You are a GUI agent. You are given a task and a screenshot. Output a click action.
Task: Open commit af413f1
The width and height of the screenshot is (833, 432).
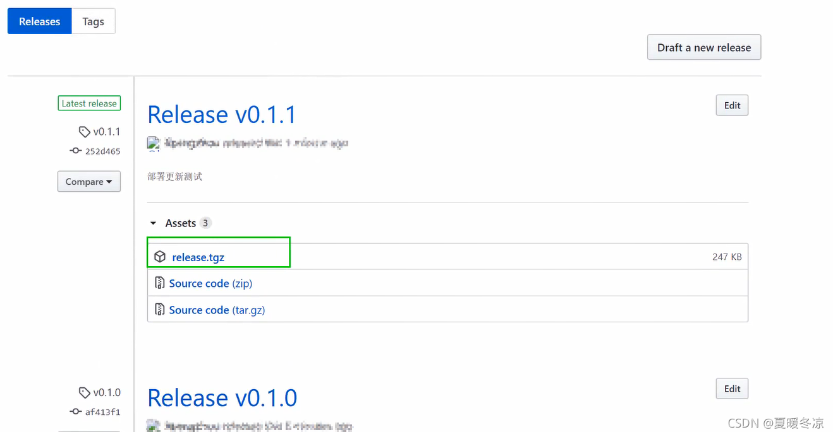(102, 412)
